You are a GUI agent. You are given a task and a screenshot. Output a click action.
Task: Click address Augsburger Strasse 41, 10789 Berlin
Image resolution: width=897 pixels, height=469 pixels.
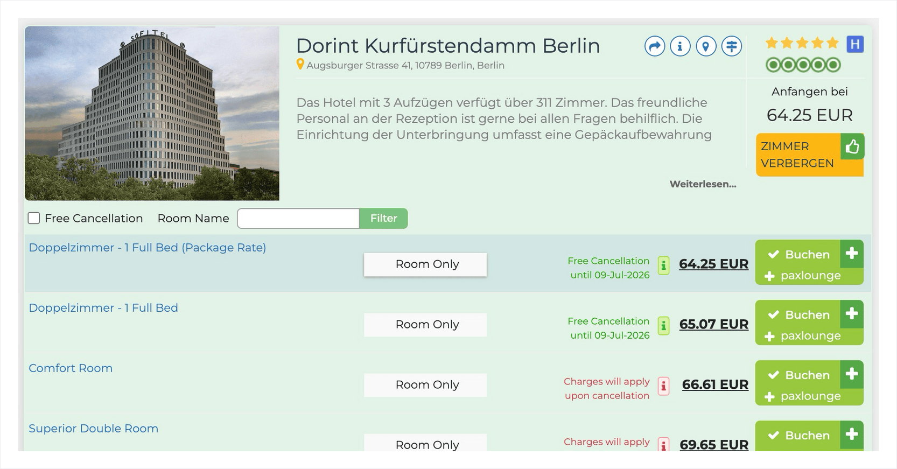coord(405,66)
